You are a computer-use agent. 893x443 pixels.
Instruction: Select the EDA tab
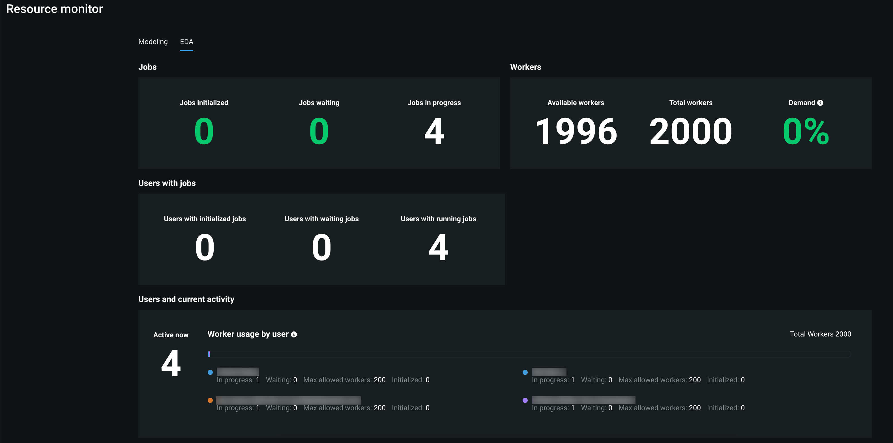pyautogui.click(x=186, y=42)
